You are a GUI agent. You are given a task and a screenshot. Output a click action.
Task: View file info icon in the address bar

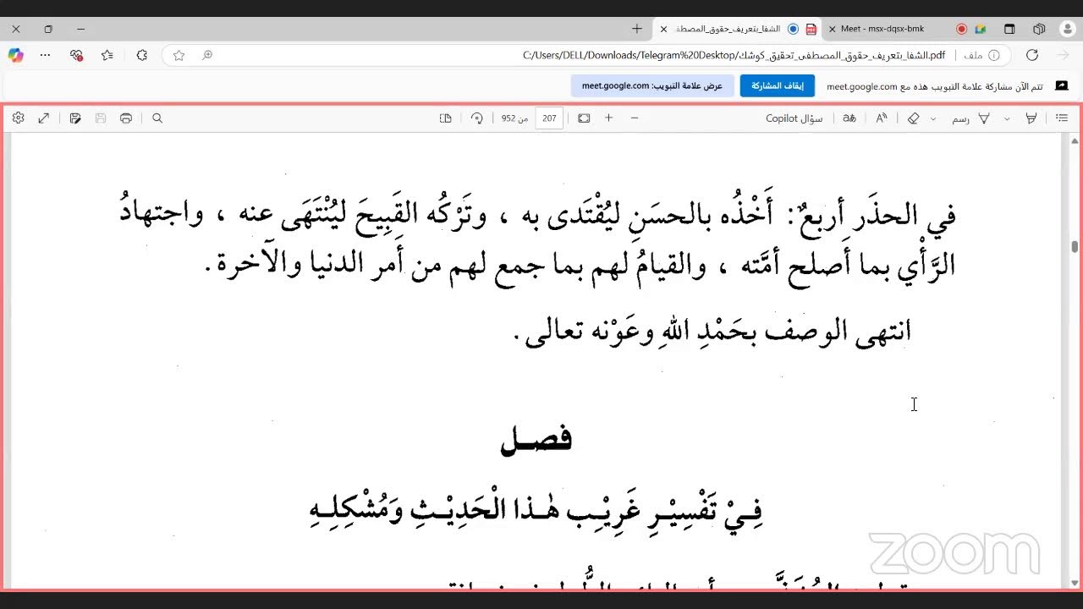point(994,55)
